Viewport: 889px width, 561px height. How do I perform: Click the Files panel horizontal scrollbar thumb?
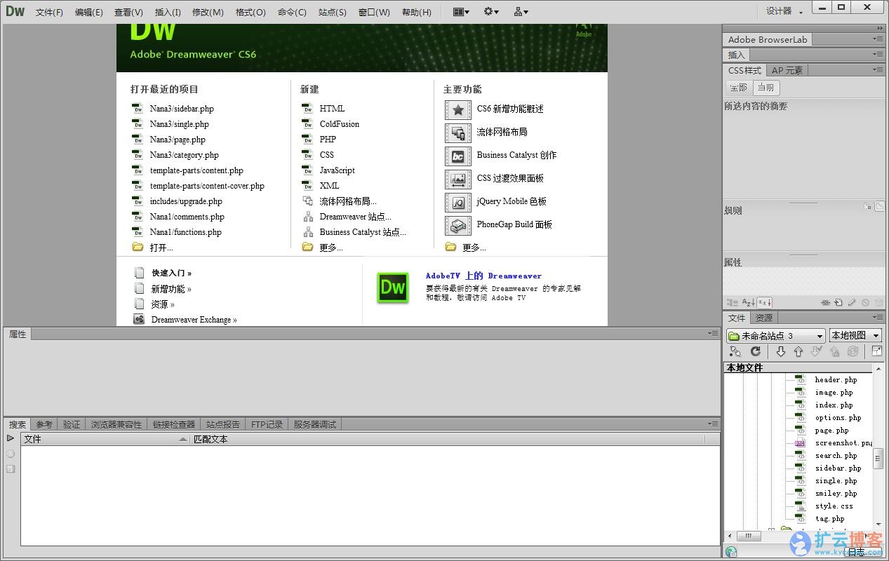[749, 536]
